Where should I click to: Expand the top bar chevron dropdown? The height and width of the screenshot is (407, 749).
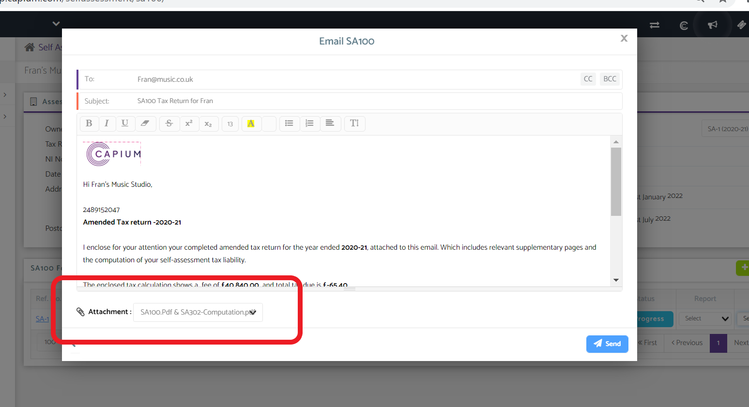pos(56,23)
